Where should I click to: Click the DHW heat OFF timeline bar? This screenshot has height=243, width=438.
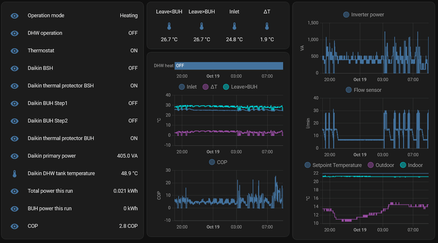(229, 66)
